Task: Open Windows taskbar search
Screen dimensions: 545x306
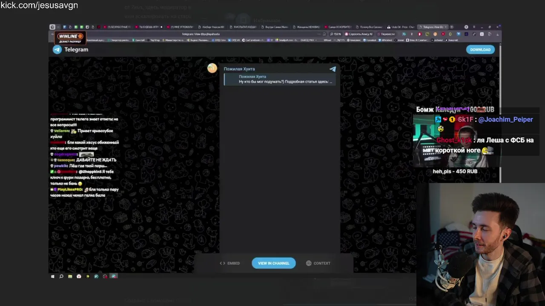Action: [61, 276]
